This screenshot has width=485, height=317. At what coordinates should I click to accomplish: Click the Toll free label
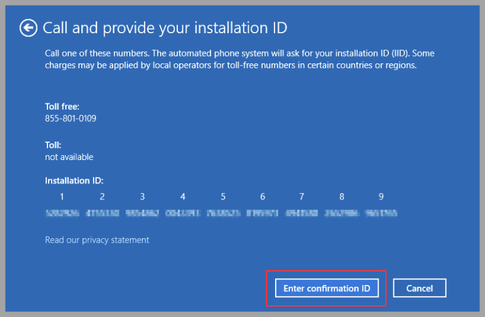click(62, 106)
